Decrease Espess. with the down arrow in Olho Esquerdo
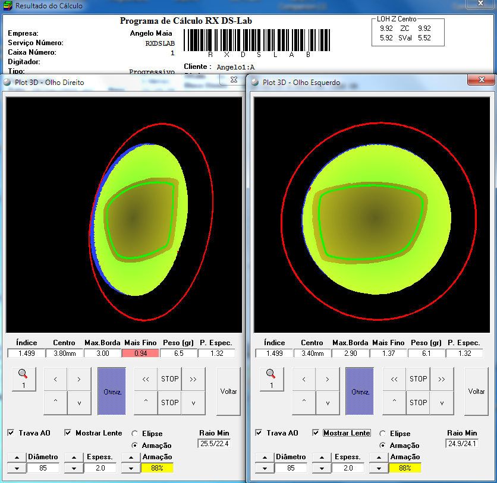The width and height of the screenshot is (497, 483). coord(322,468)
